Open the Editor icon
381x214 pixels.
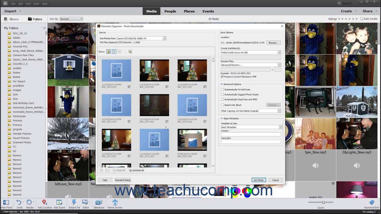coord(86,202)
